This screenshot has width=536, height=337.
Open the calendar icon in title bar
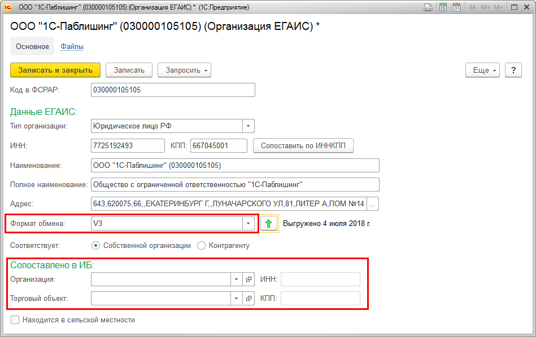(457, 7)
